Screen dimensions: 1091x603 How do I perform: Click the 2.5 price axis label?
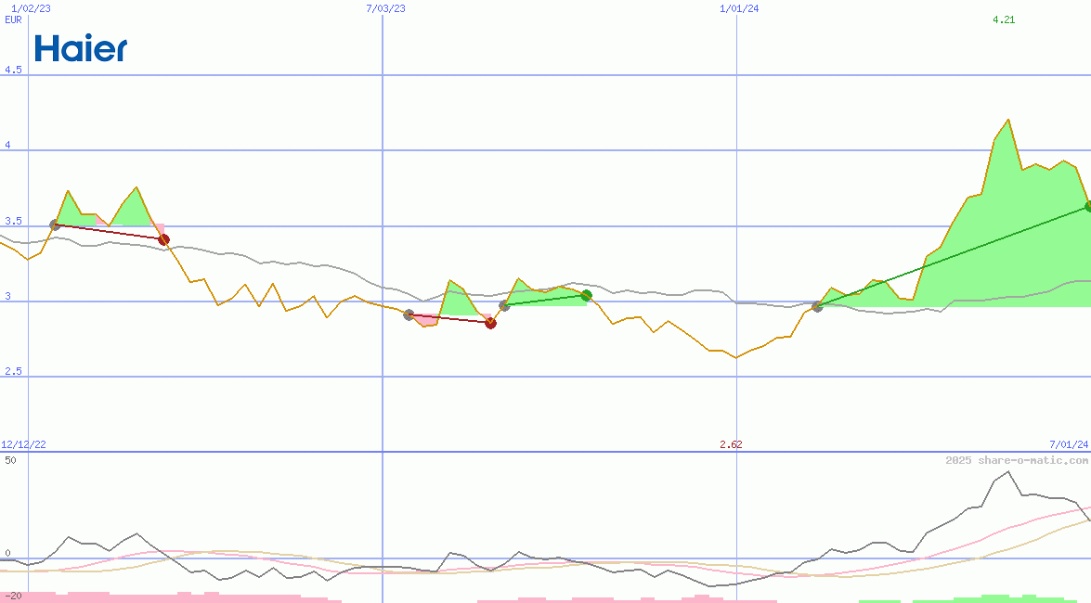coord(13,371)
